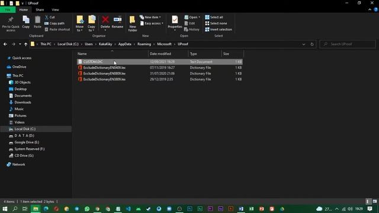The image size is (379, 213).
Task: Choose Select none in ribbon
Action: pos(216,24)
